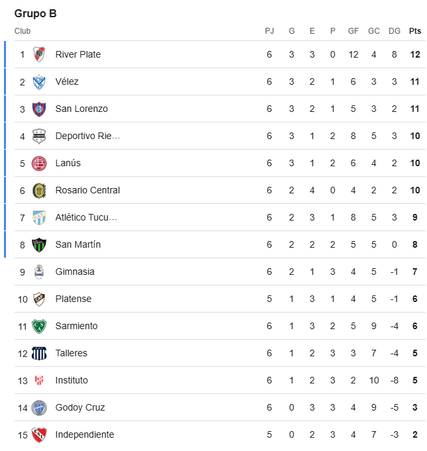The image size is (427, 451).
Task: Select the River Plate team name
Action: point(78,54)
